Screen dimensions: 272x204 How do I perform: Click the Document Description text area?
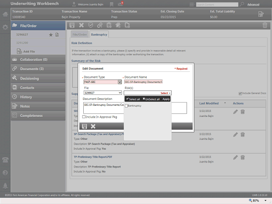[135, 108]
